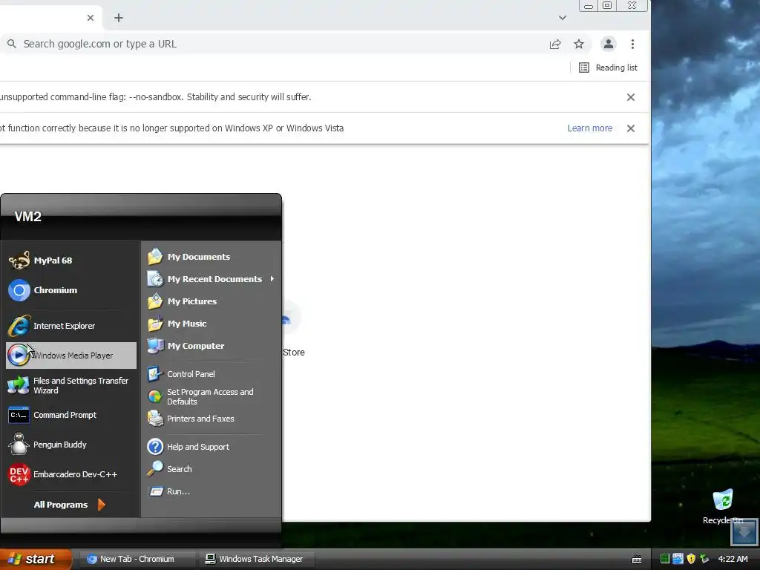
Task: Click the Learn more link
Action: (590, 128)
